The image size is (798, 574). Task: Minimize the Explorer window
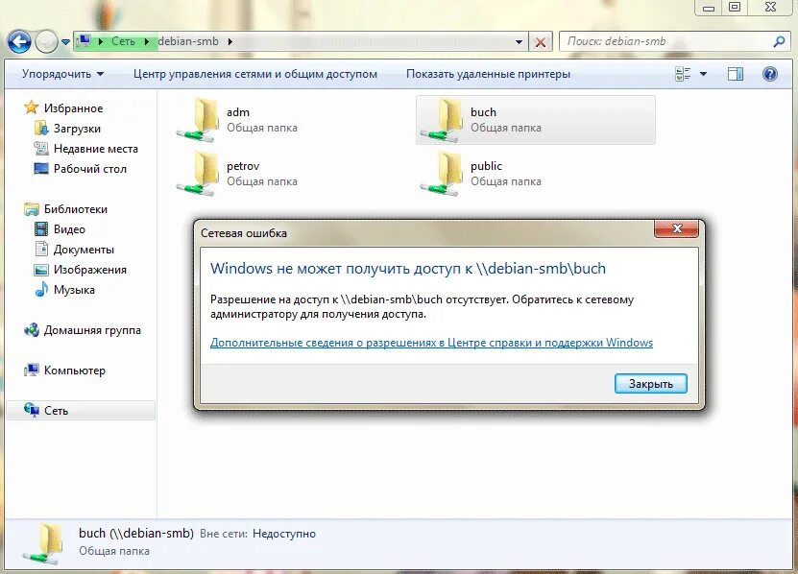tap(709, 7)
